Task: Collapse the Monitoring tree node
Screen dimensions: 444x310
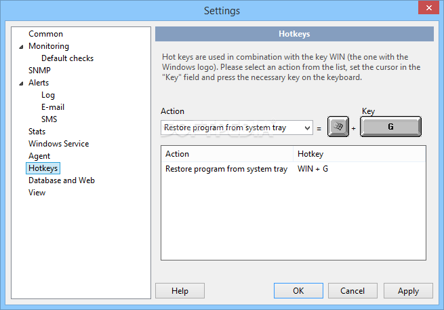Action: tap(21, 47)
